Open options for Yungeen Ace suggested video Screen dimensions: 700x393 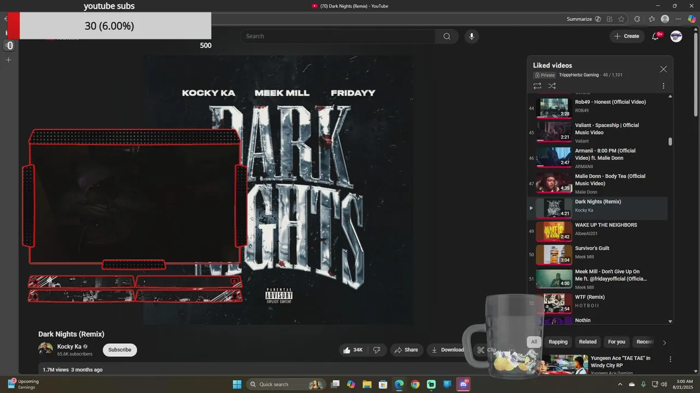click(670, 359)
